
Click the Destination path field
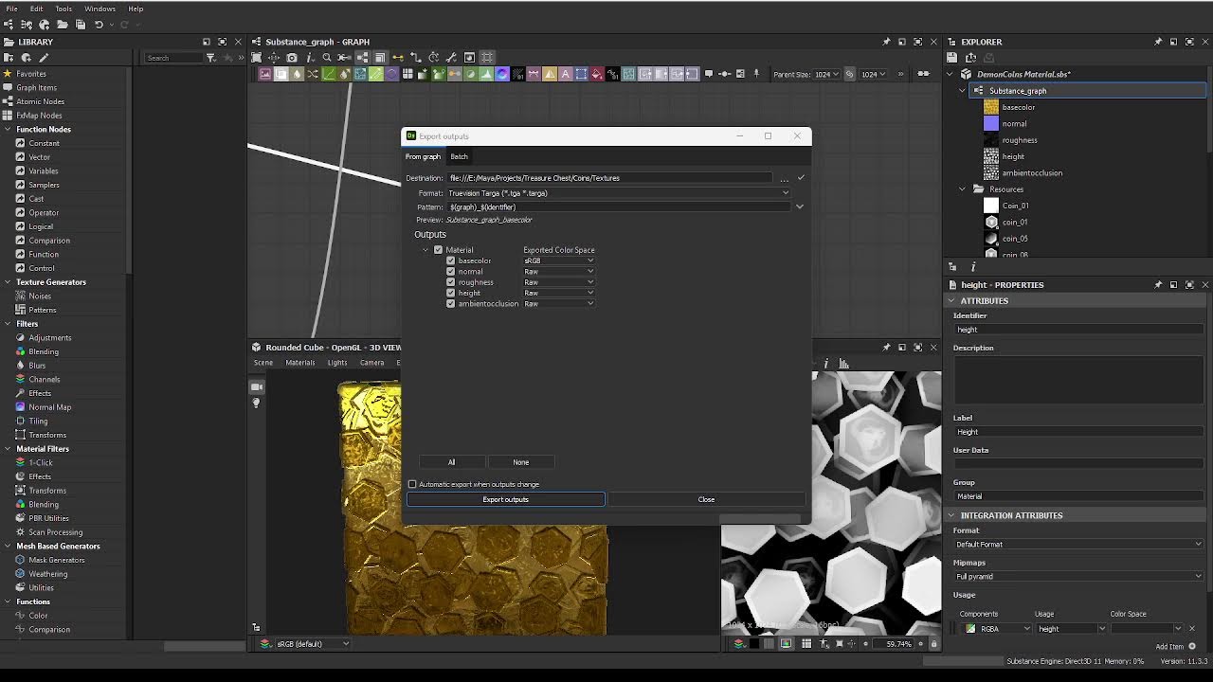[x=610, y=178]
